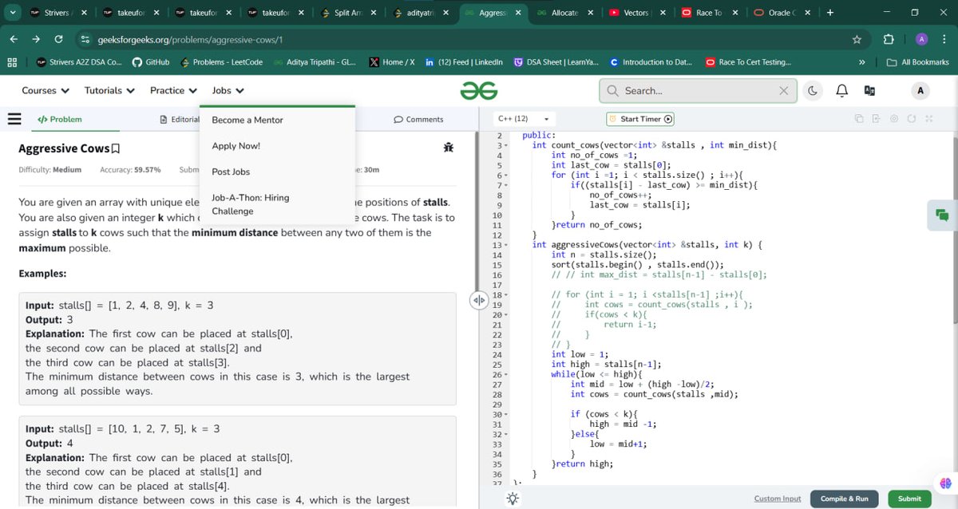Click the Custom Input link
This screenshot has width=958, height=509.
click(x=777, y=499)
